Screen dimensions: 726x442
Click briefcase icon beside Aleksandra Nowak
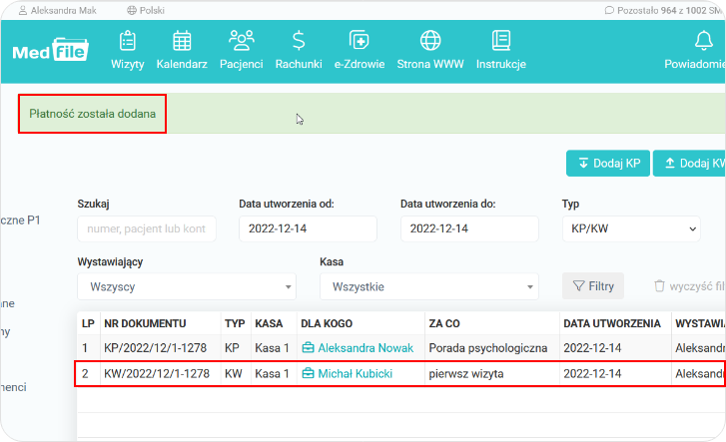308,348
